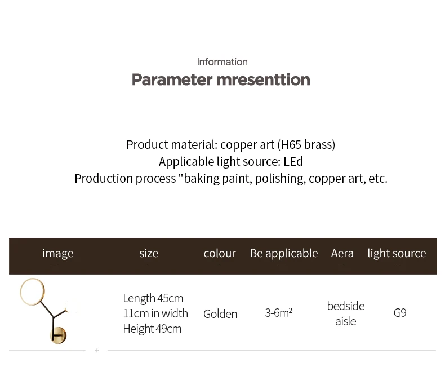Click the wall lamp product thumbnail
Viewport: 445px width, 380px height.
(46, 311)
